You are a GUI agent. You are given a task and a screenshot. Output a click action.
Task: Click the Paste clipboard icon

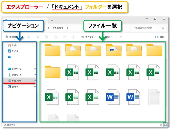pyautogui.click(x=46, y=37)
